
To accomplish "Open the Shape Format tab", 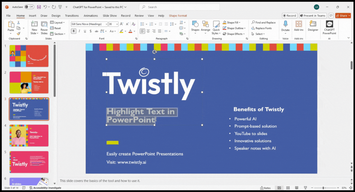I will (178, 16).
